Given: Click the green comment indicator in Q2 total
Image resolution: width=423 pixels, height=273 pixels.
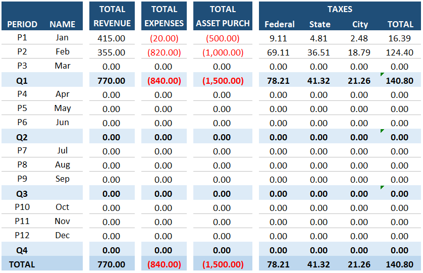Looking at the screenshot, I should (383, 131).
